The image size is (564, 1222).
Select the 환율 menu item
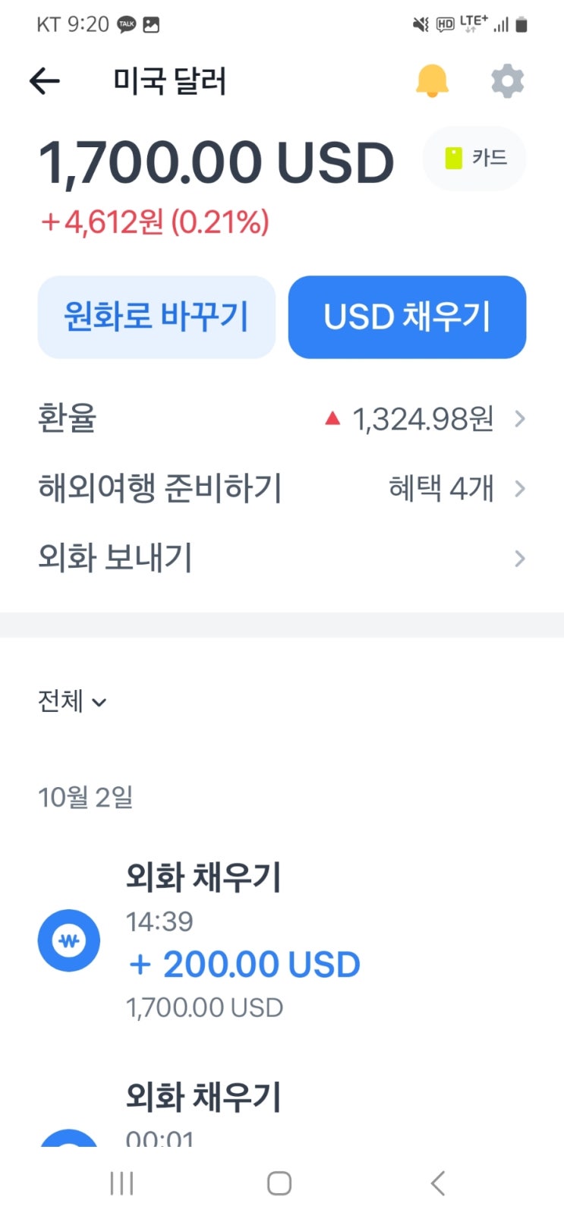point(282,418)
